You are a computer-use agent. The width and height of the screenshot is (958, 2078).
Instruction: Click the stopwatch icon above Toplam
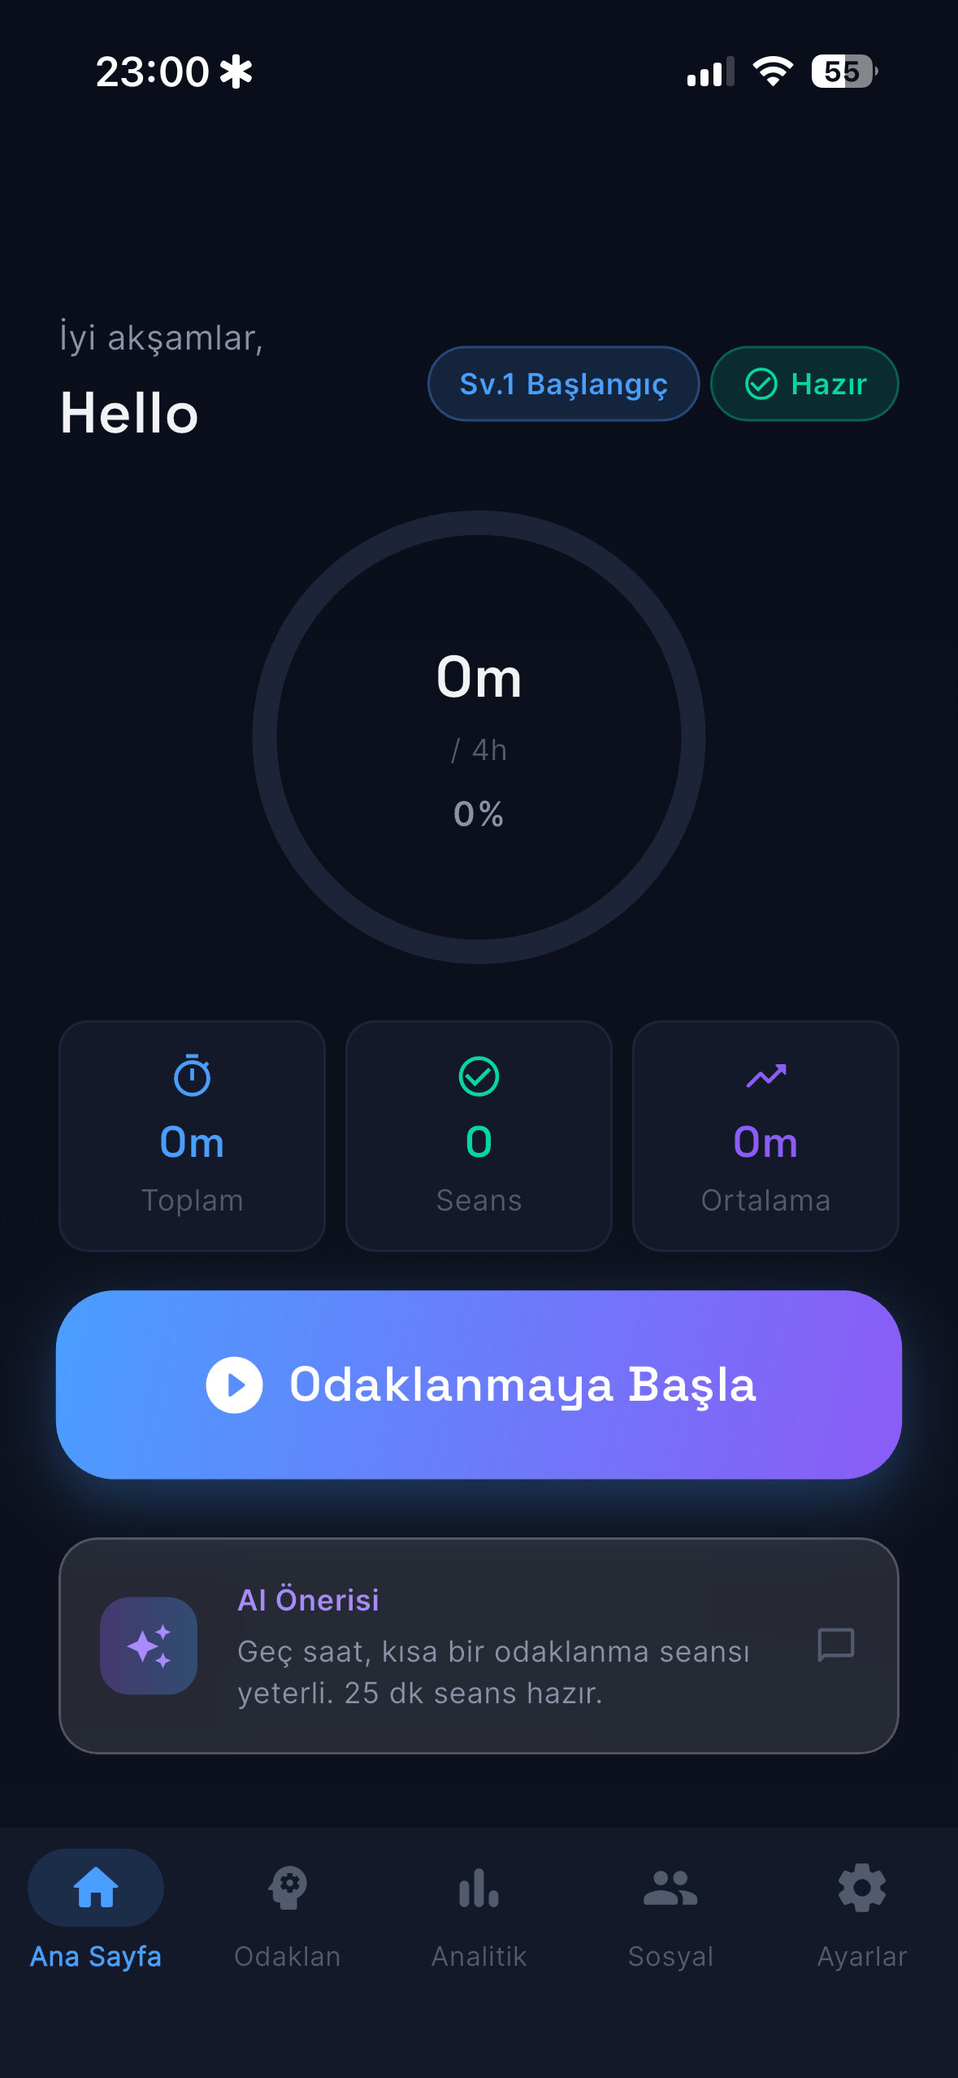193,1076
